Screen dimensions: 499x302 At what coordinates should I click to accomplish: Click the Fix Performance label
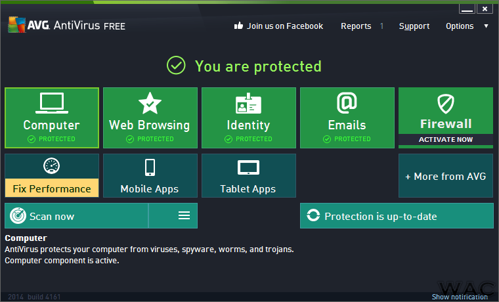(x=52, y=188)
